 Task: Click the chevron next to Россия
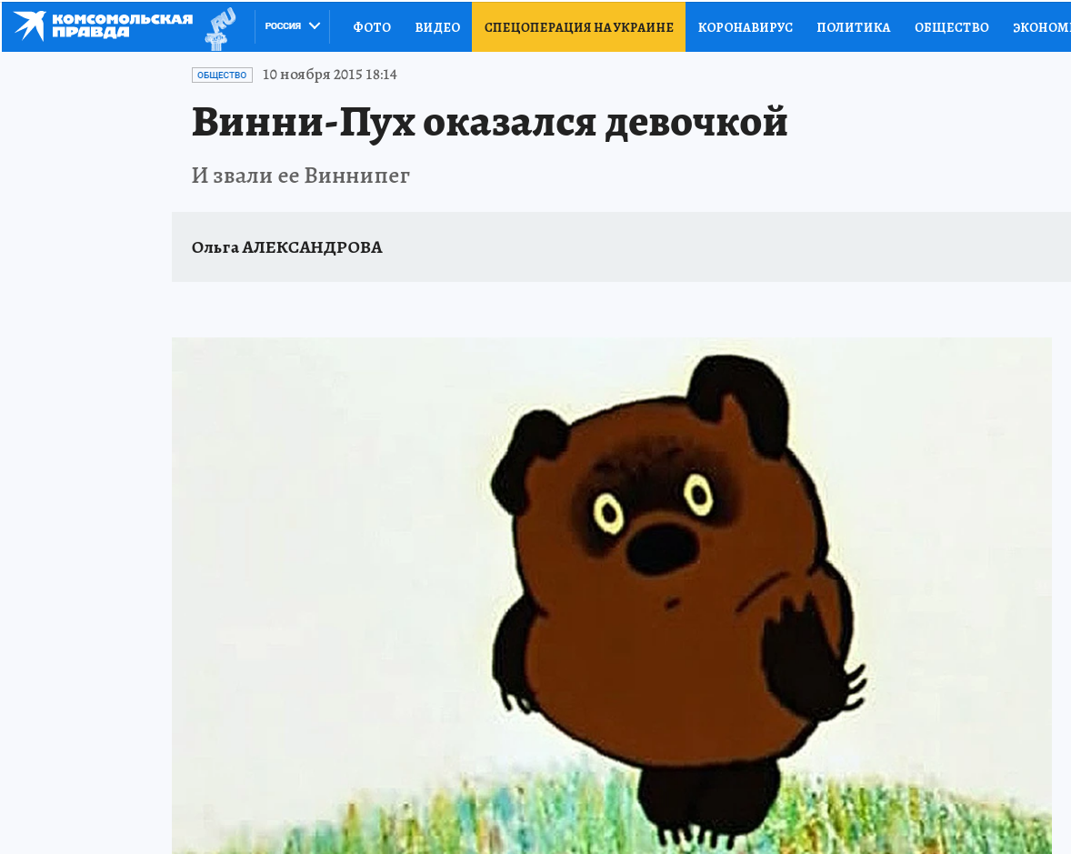point(315,26)
